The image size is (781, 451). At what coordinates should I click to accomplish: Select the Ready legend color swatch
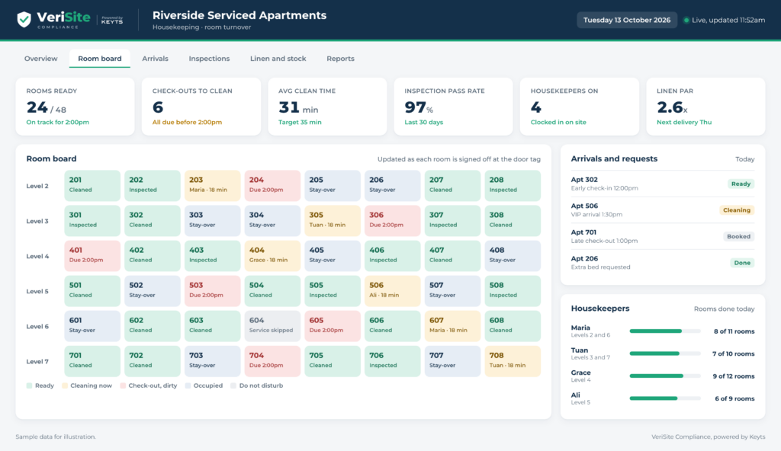30,385
